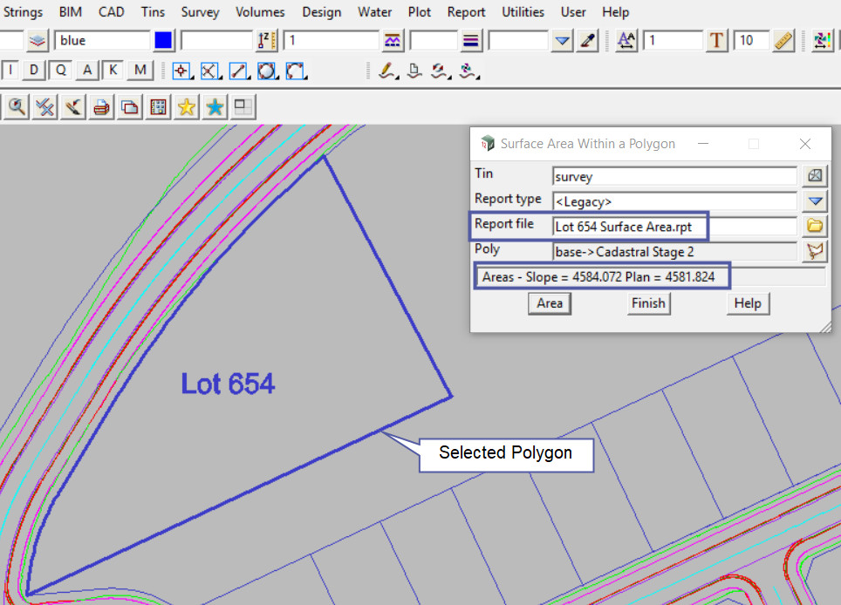Browse for report file with folder icon
This screenshot has height=605, width=841.
coord(815,227)
